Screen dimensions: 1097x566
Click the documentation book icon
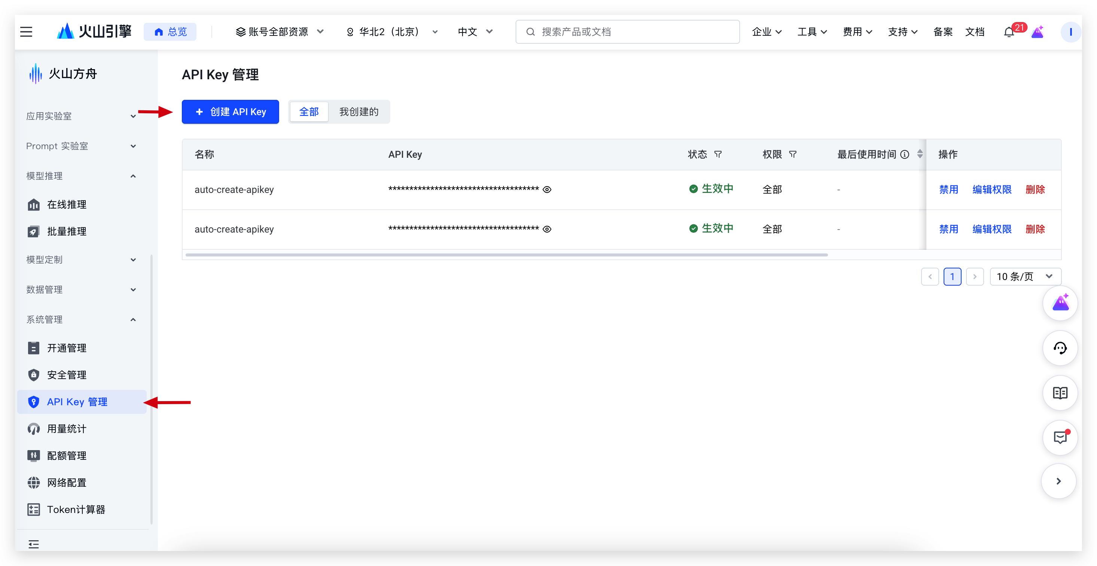pos(1060,393)
